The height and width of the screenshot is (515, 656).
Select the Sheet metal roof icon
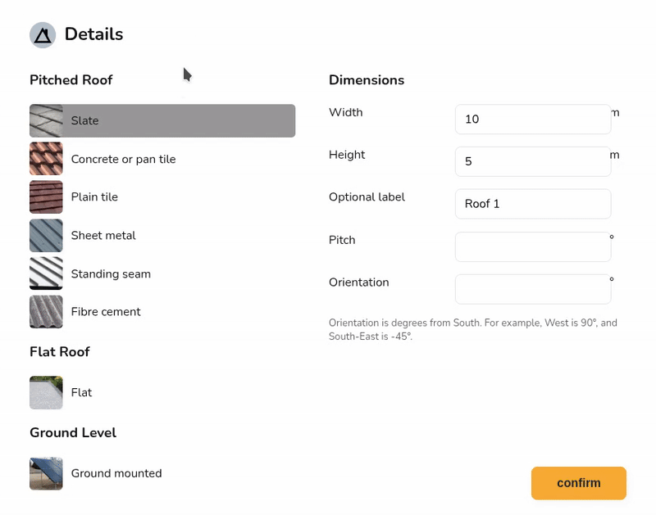click(x=46, y=236)
